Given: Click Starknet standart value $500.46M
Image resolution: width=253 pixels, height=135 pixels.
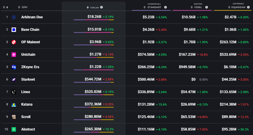Looking at the screenshot, I should (x=146, y=79).
